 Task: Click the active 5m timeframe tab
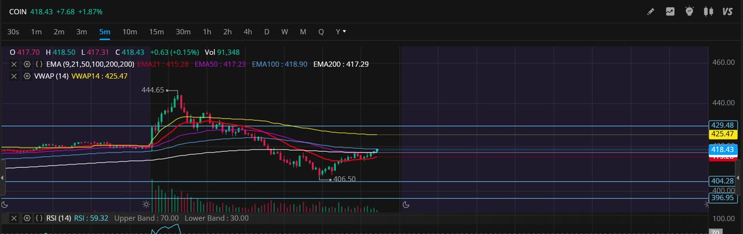[105, 31]
